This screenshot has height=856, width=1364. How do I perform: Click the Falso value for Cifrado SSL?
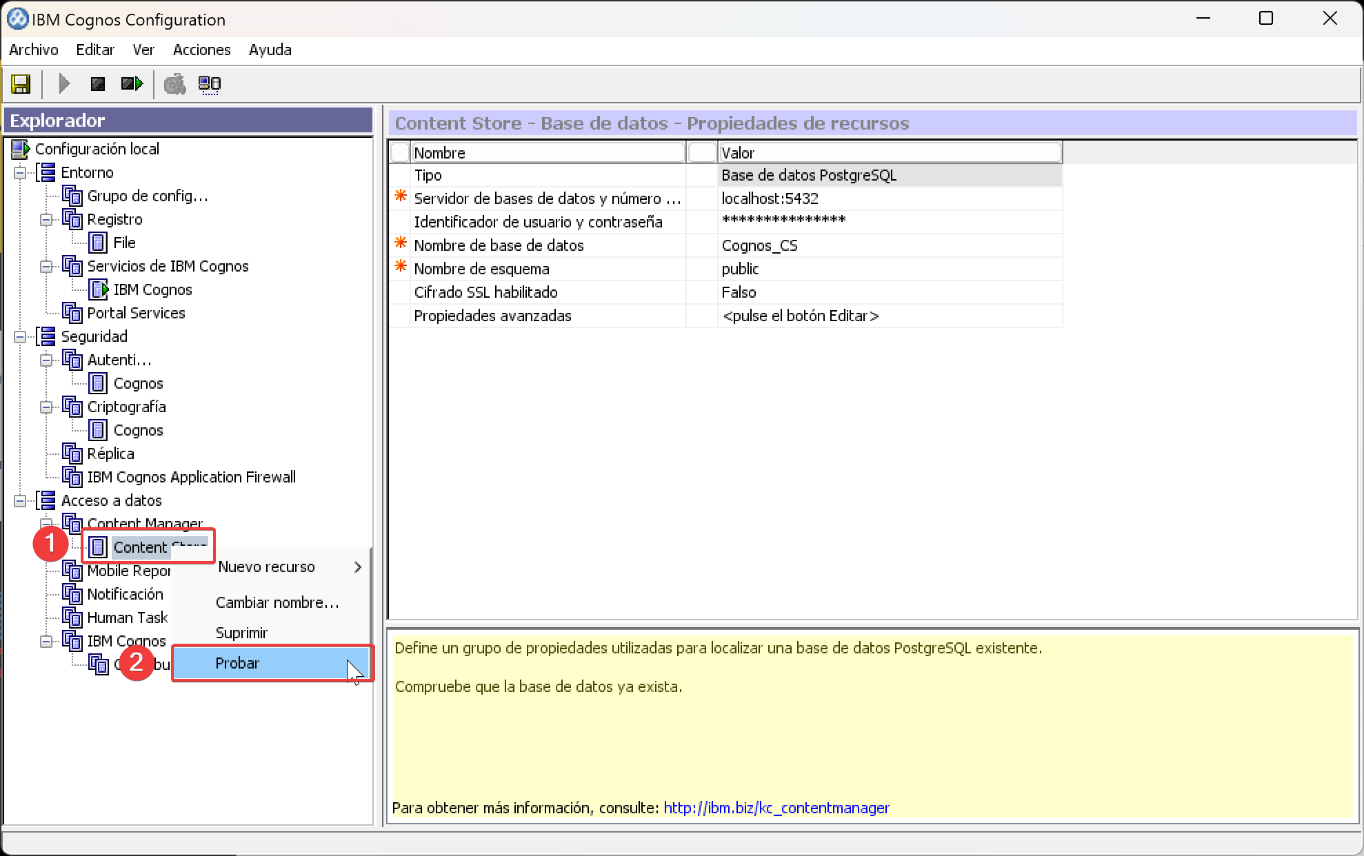[x=890, y=292]
